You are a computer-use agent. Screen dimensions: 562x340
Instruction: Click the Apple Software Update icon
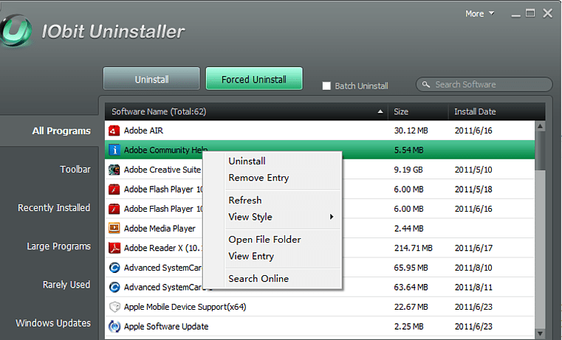point(114,326)
